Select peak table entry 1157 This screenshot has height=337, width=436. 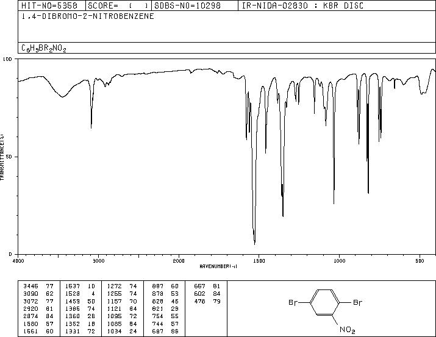coord(114,301)
